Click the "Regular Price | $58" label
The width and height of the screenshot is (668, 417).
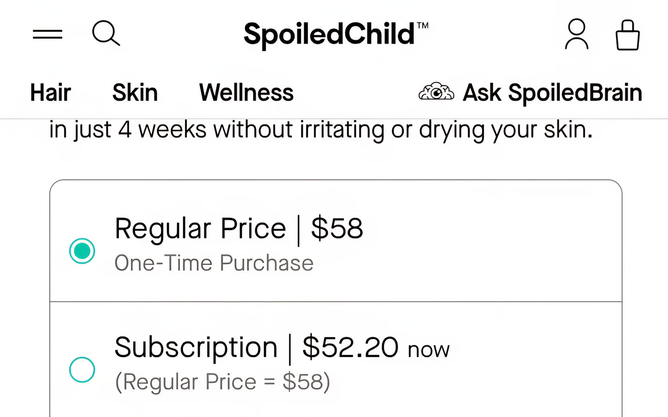pyautogui.click(x=239, y=229)
